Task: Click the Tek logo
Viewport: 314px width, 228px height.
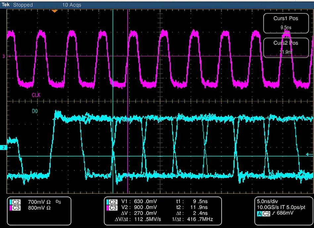Action: coord(6,5)
